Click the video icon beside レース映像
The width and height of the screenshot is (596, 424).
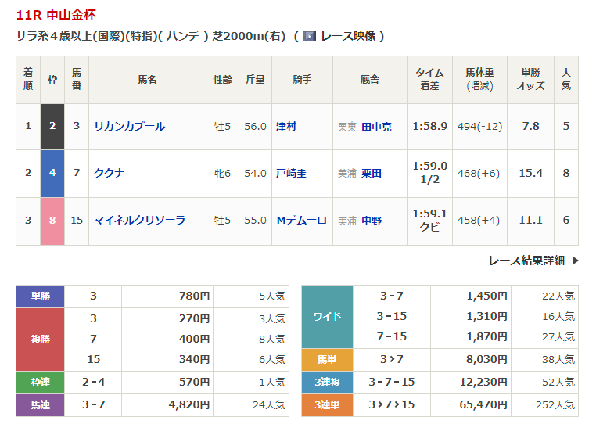point(310,36)
